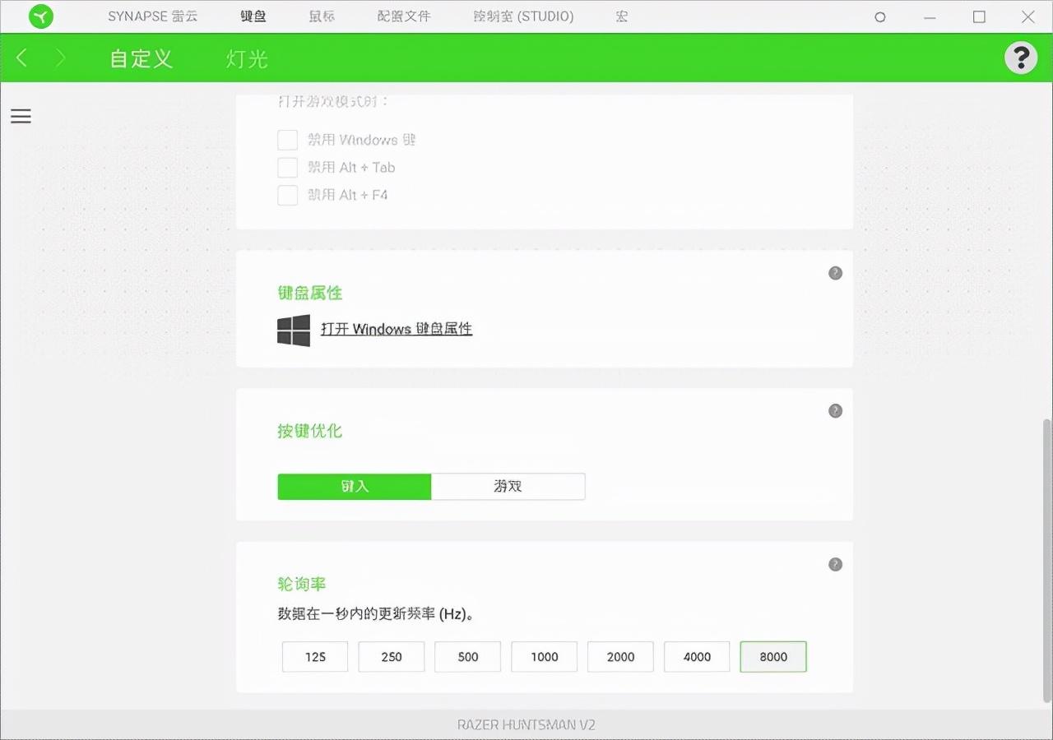Select 游戏 key optimization mode
Image resolution: width=1053 pixels, height=740 pixels.
[x=508, y=486]
